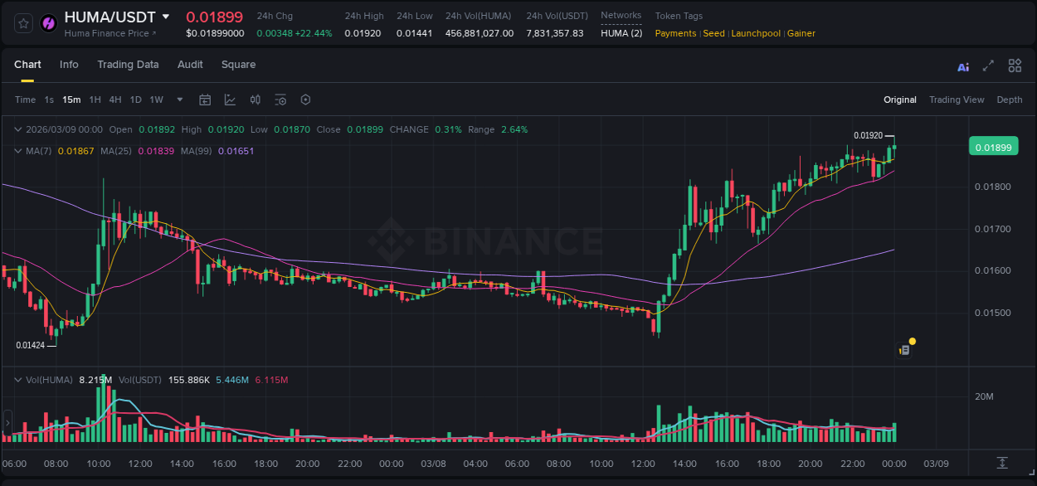
Task: Open the chart settings gear
Action: click(305, 100)
